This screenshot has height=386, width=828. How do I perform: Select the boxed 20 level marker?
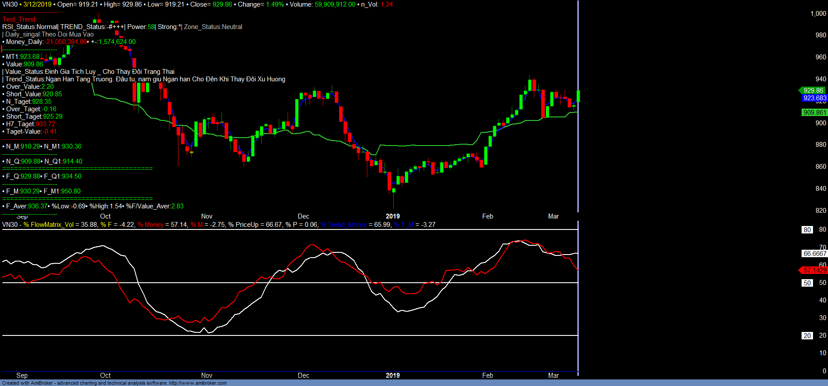click(807, 336)
